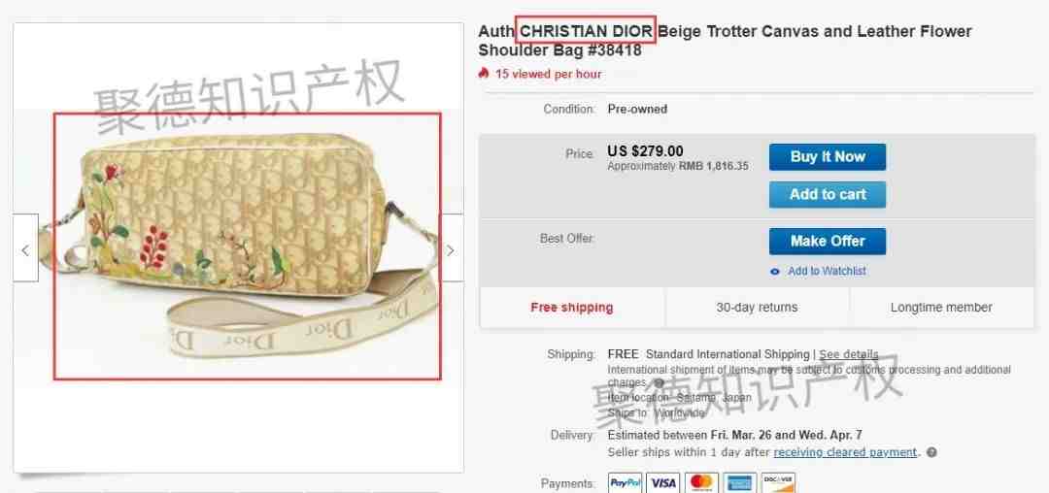This screenshot has height=493, width=1049.
Task: Click the eye icon beside Add to Watchlist
Action: click(775, 271)
